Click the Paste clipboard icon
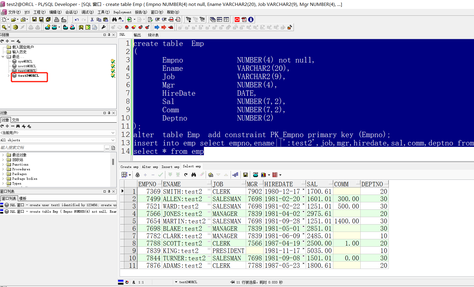Image resolution: width=474 pixels, height=287 pixels. pyautogui.click(x=105, y=20)
